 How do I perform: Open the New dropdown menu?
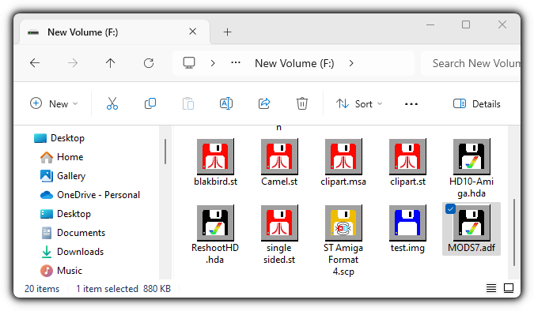tap(54, 103)
